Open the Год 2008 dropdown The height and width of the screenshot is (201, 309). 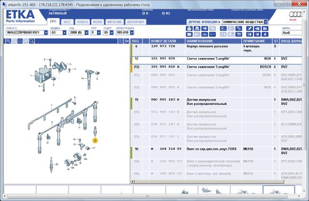[x=86, y=33]
